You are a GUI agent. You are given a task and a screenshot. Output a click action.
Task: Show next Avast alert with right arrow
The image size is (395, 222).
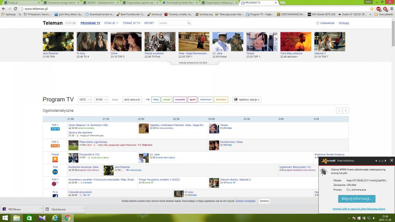(385, 161)
